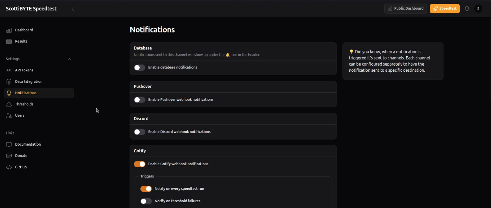Open the Results page

tap(39, 41)
